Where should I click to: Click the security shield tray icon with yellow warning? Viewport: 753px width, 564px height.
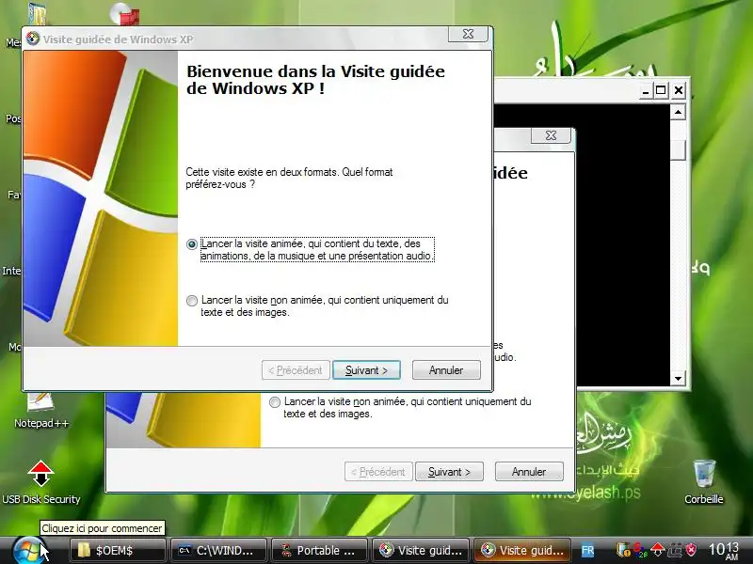pos(623,550)
